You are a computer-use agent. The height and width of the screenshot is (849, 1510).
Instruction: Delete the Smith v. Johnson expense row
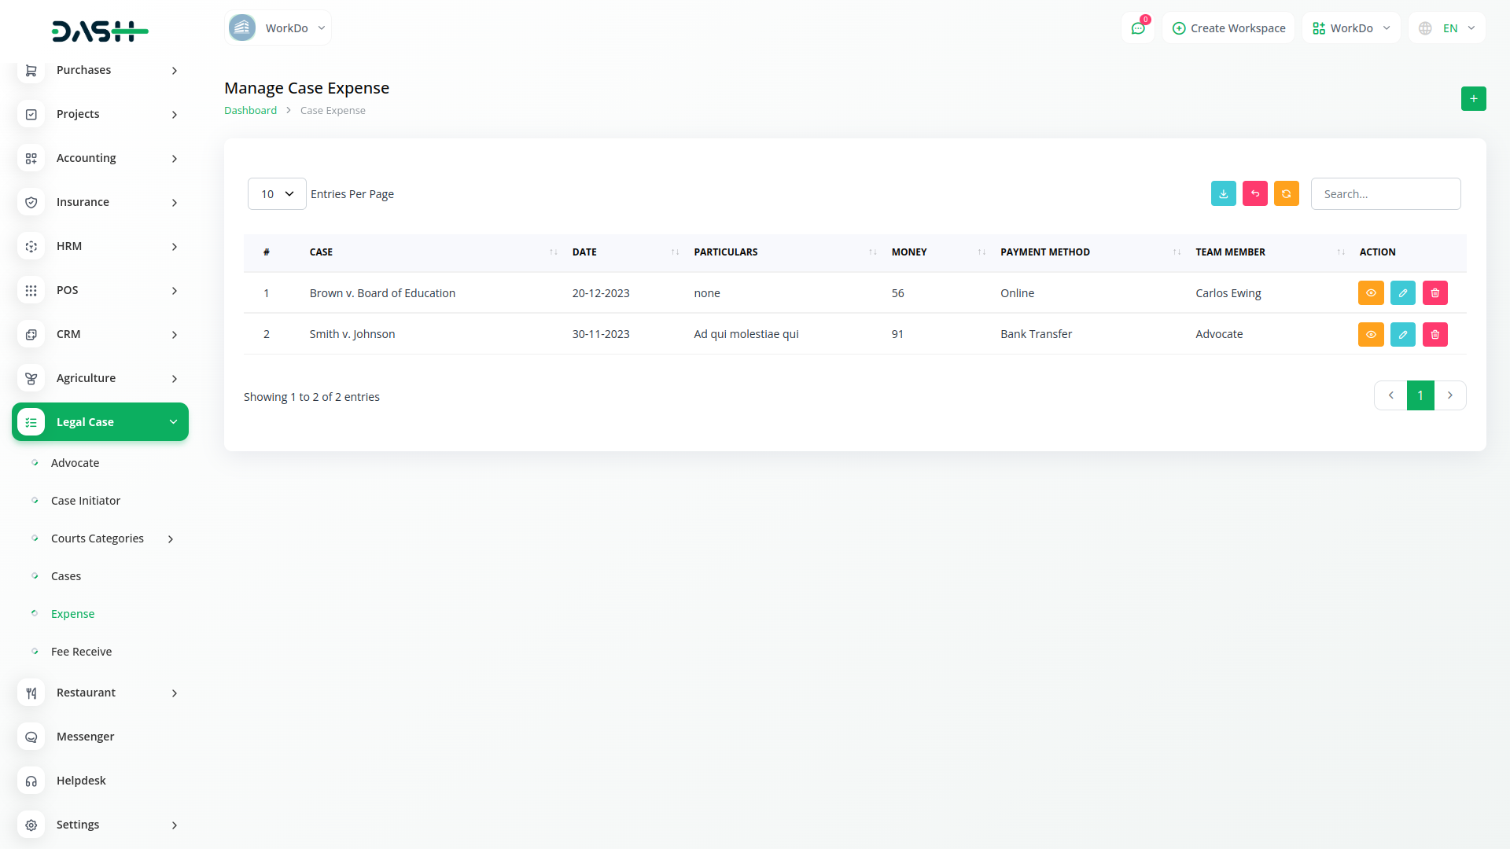click(x=1434, y=334)
